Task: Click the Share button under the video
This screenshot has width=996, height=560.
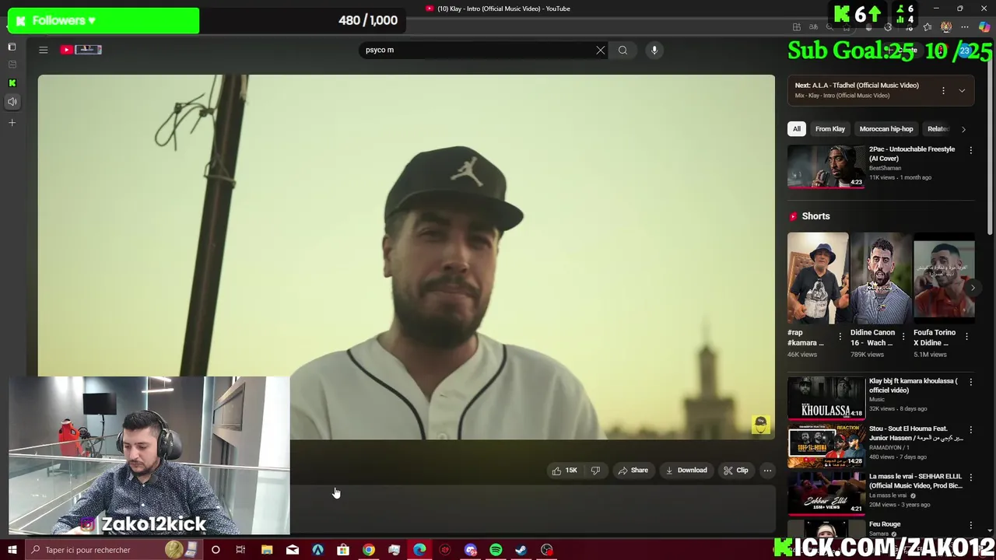Action: [633, 471]
